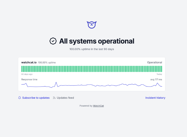The image size is (187, 137).
Task: Click the Operational status label
Action: point(155,62)
